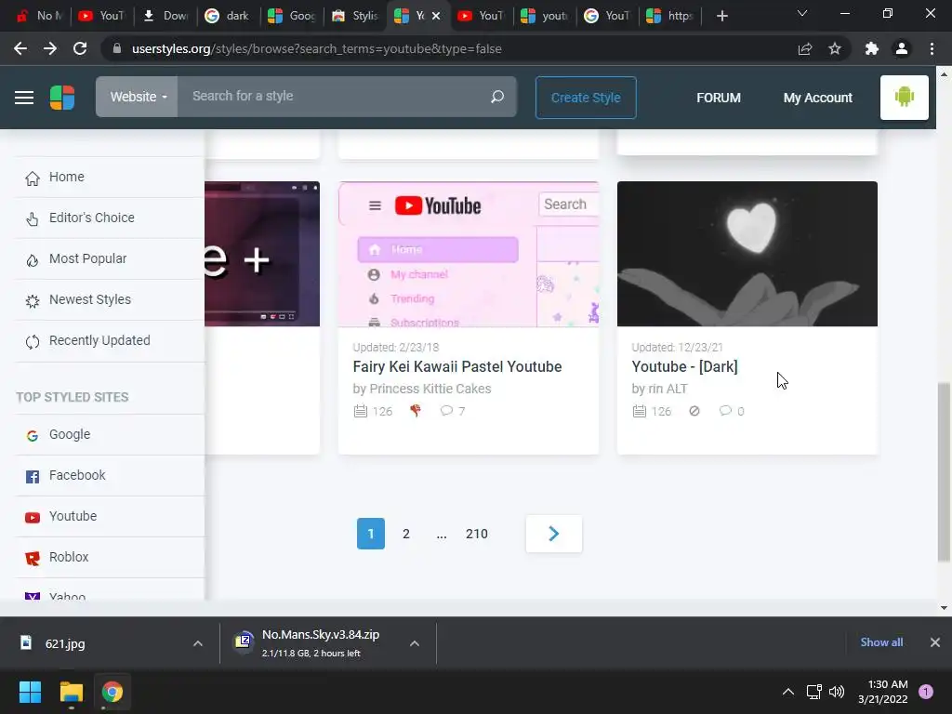Open the Windows Start button
Screen dimensions: 952x714
30,692
